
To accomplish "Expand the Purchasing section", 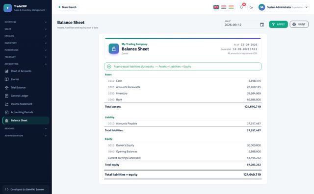I will coord(26,50).
